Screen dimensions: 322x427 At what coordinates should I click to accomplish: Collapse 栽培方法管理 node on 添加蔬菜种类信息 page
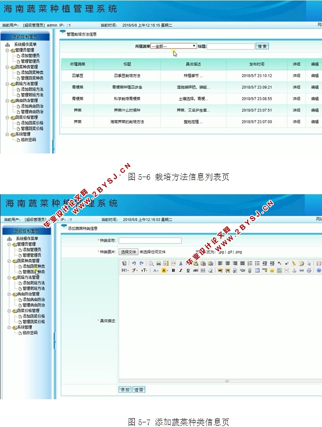click(9, 278)
